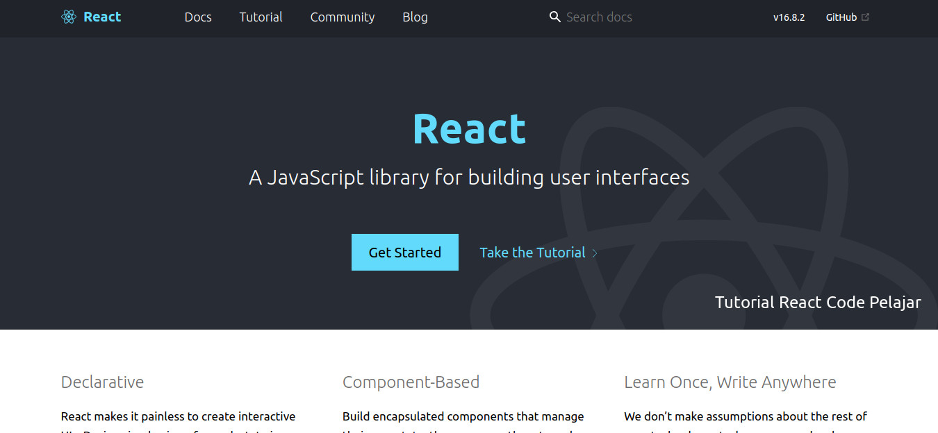Viewport: 938px width, 433px height.
Task: Click the search magnifier icon
Action: (x=554, y=17)
